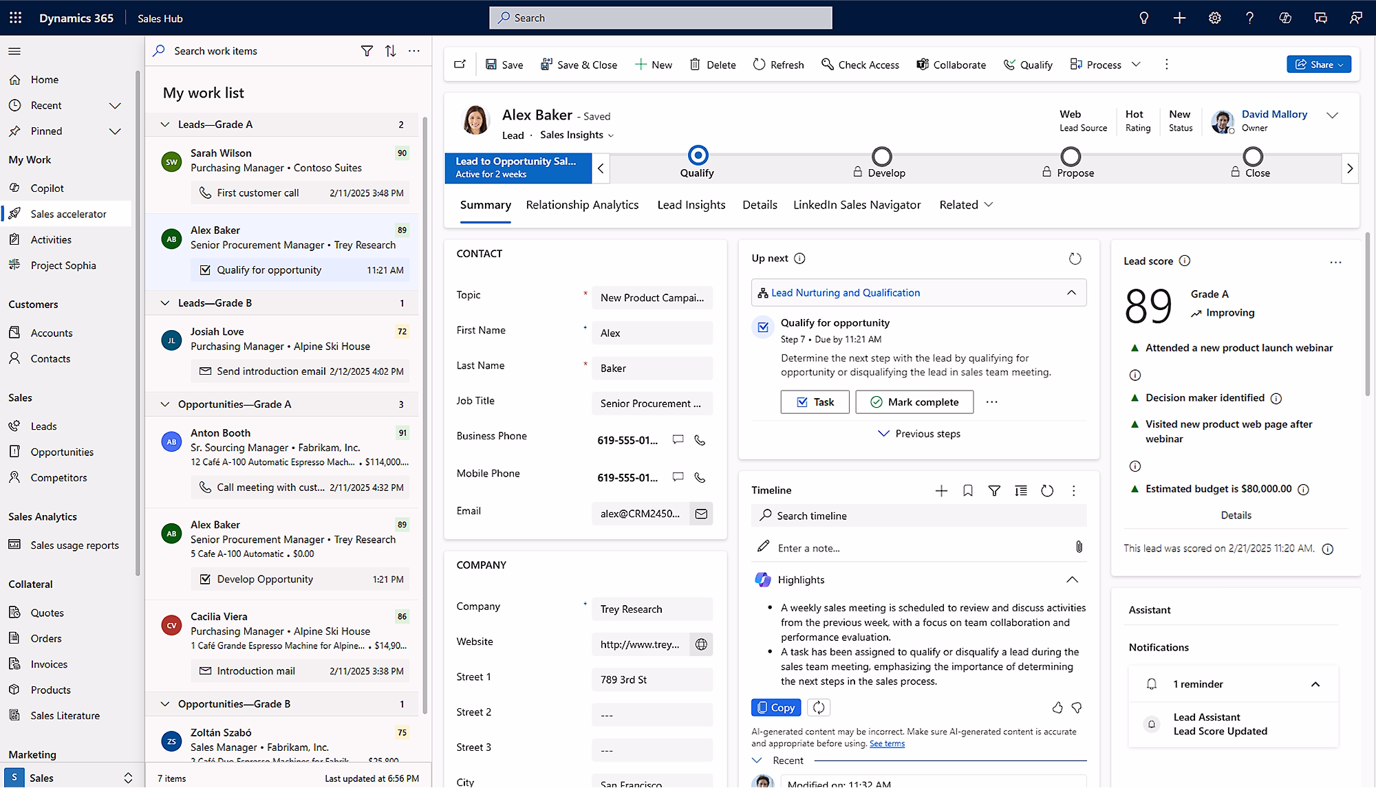This screenshot has width=1376, height=788.
Task: Open the Leads section under Sales
Action: click(43, 426)
